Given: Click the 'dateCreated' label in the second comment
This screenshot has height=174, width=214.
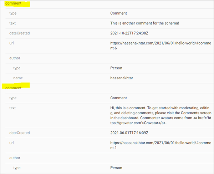Looking at the screenshot, I should (x=20, y=133).
